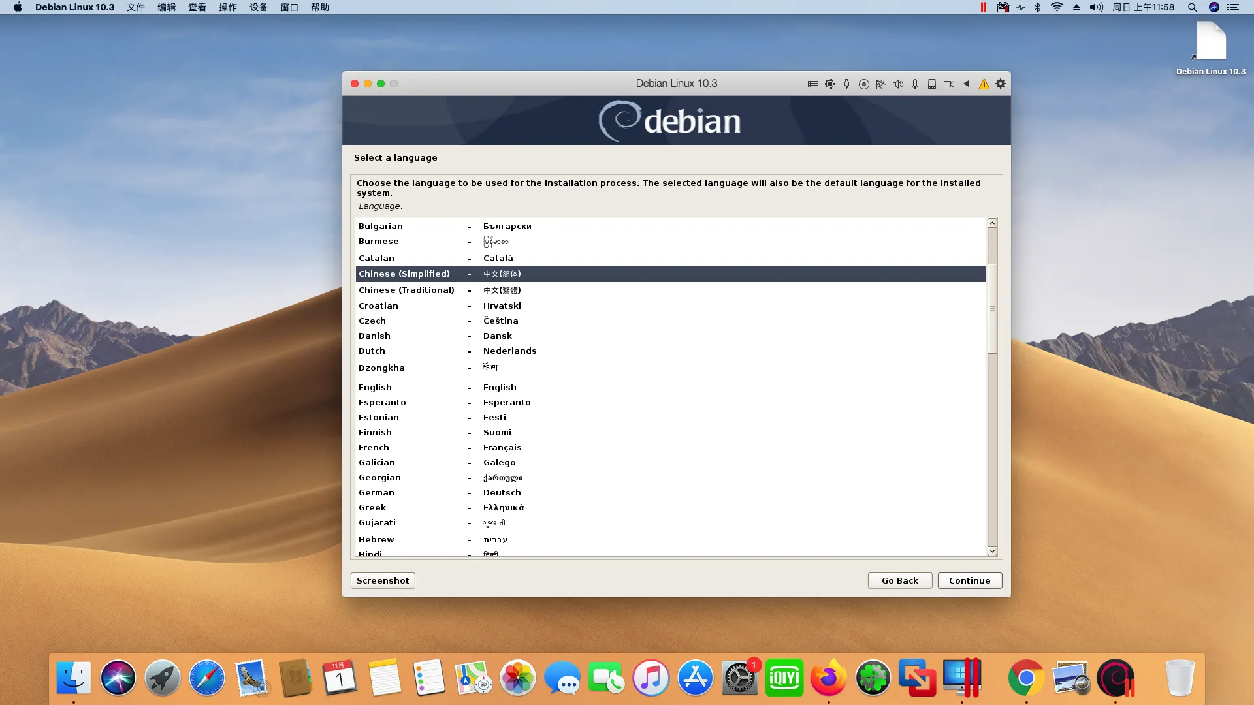1254x705 pixels.
Task: Click the Continue button
Action: (970, 580)
